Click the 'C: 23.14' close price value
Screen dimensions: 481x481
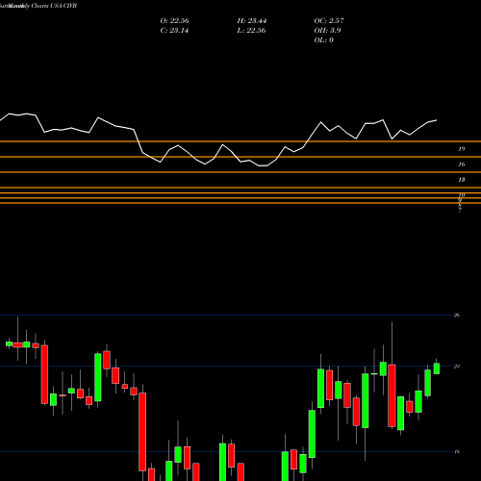[174, 31]
